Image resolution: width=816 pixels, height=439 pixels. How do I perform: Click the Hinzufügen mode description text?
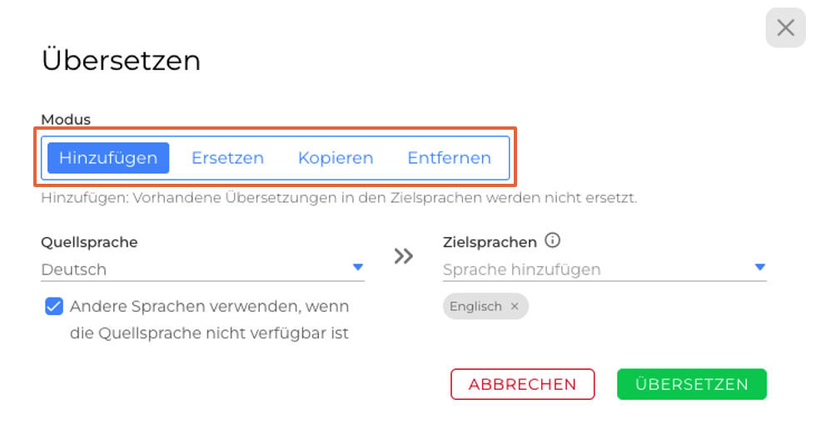tap(338, 199)
